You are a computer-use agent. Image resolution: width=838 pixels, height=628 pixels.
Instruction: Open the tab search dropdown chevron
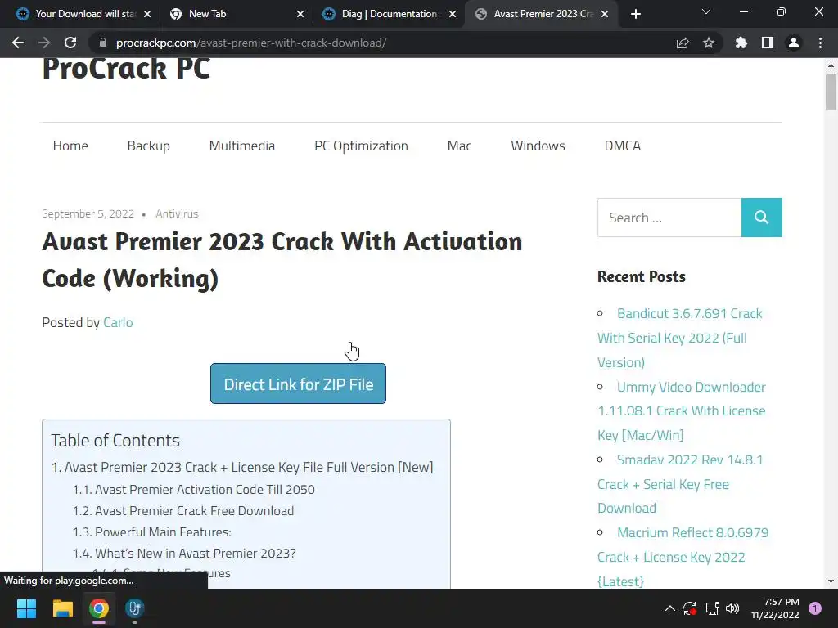click(x=706, y=11)
